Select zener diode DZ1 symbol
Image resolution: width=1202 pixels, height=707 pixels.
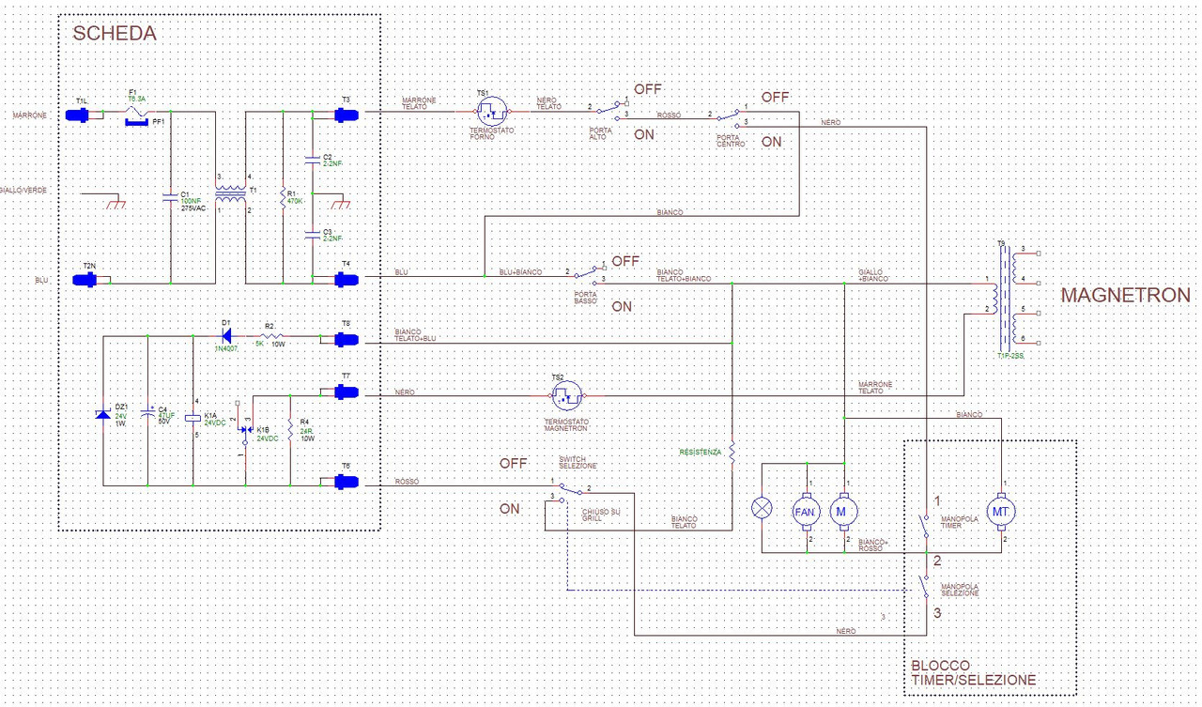[x=103, y=414]
